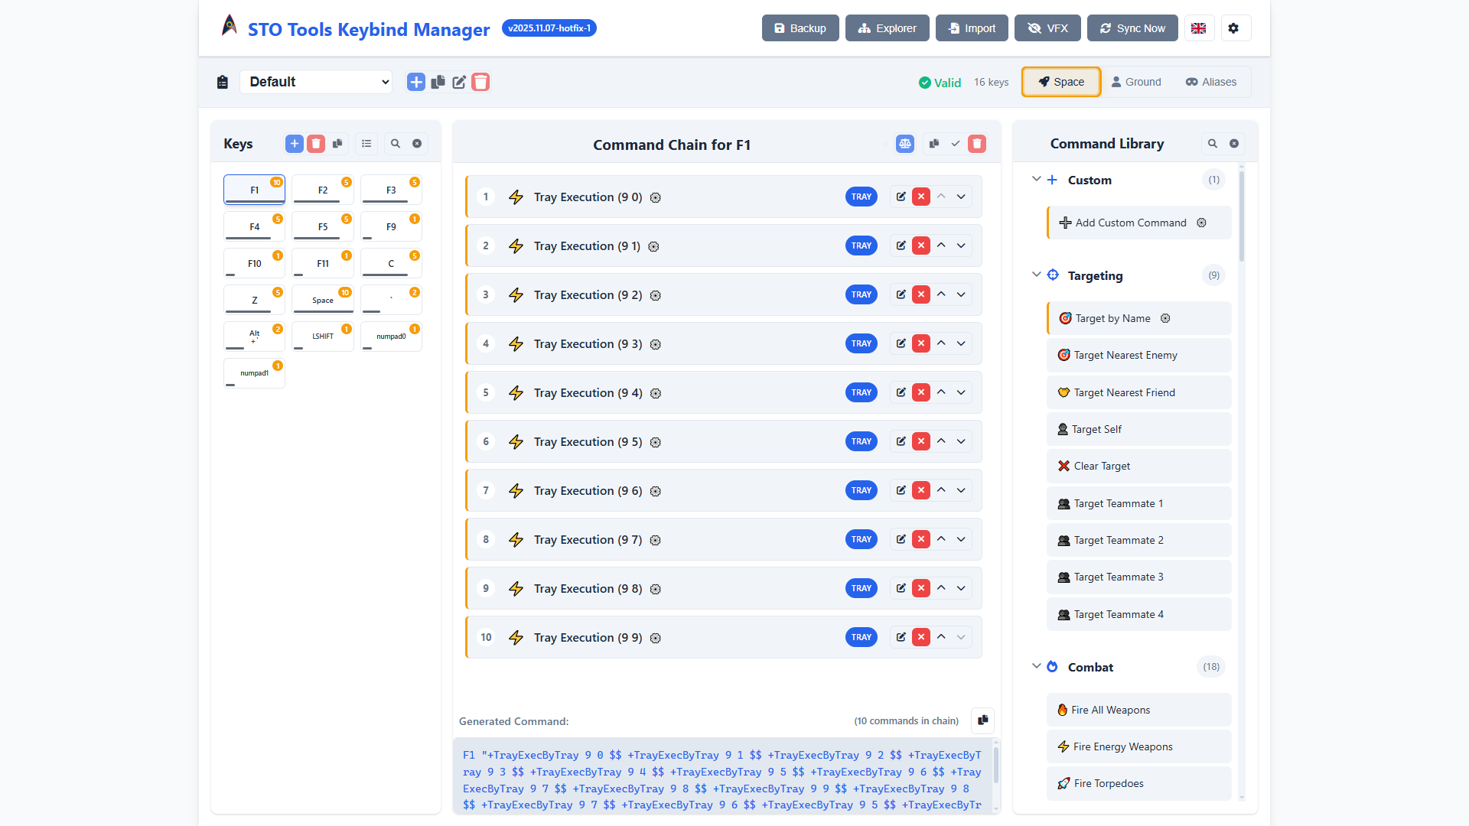Open the Default profile dropdown
The width and height of the screenshot is (1469, 826).
[316, 82]
